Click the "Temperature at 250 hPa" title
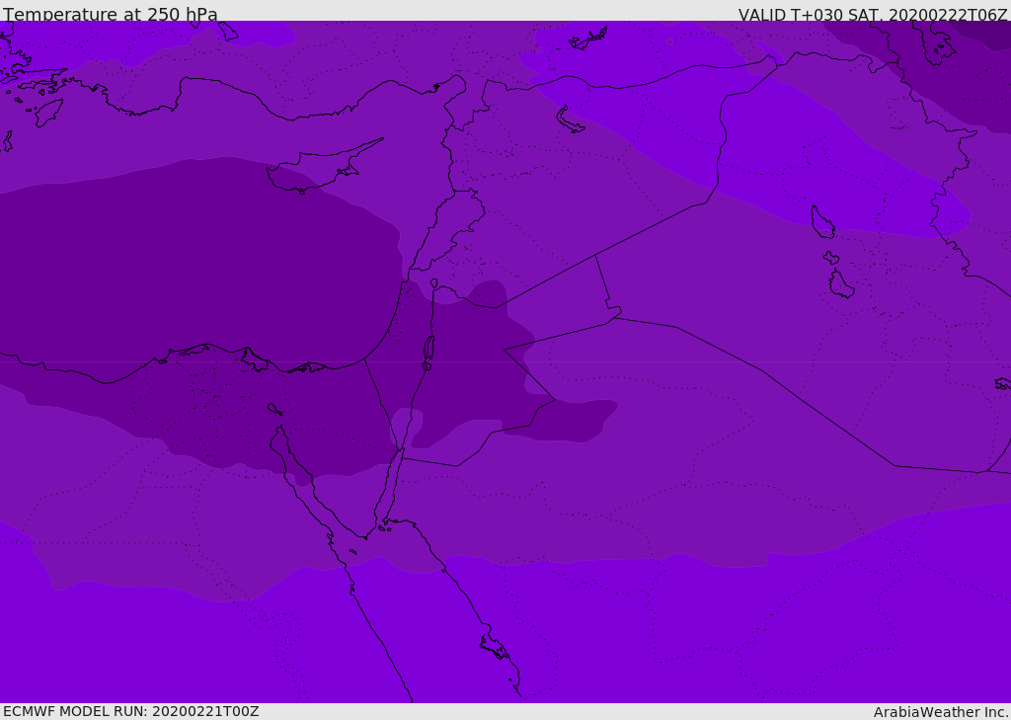The width and height of the screenshot is (1011, 720). [x=111, y=15]
